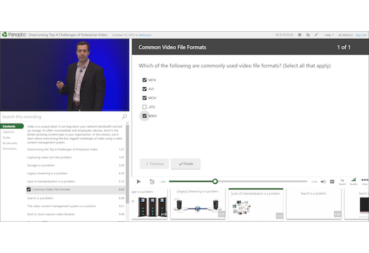Play the video
The image size is (369, 253).
click(138, 181)
